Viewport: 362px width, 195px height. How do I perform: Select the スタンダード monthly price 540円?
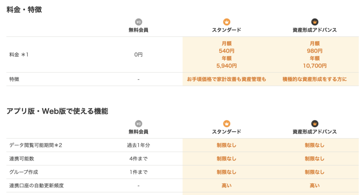[x=227, y=51]
